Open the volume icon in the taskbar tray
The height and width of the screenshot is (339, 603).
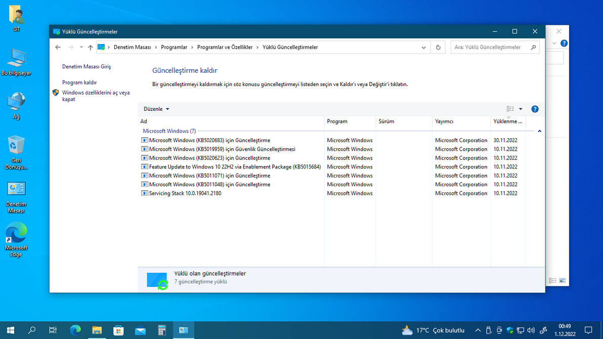(x=530, y=330)
